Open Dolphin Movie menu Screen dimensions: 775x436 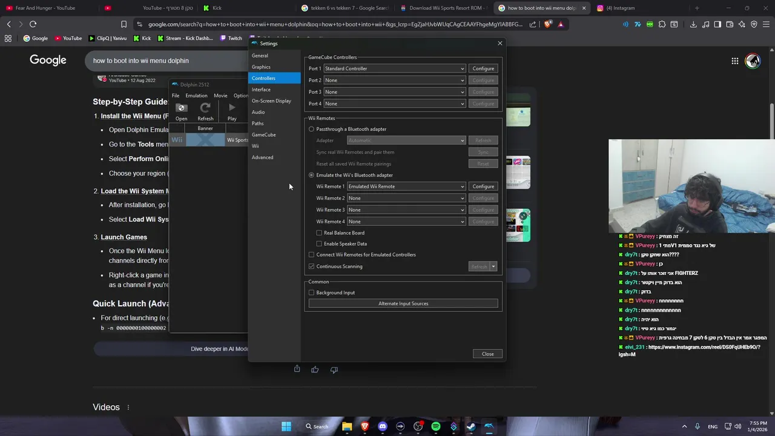220,96
